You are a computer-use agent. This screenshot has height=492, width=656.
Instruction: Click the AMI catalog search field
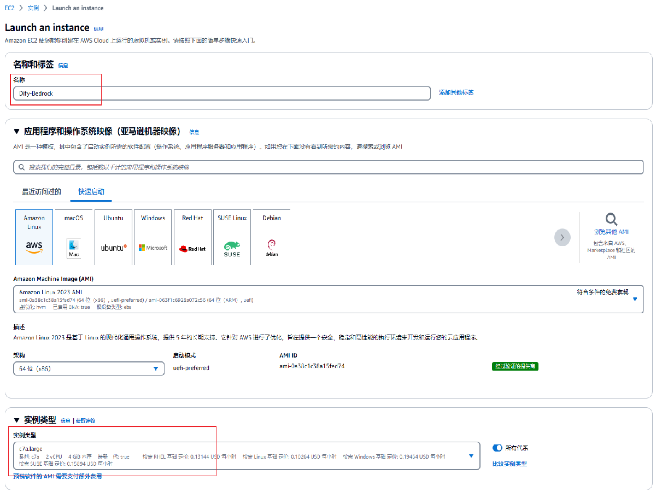pyautogui.click(x=328, y=167)
